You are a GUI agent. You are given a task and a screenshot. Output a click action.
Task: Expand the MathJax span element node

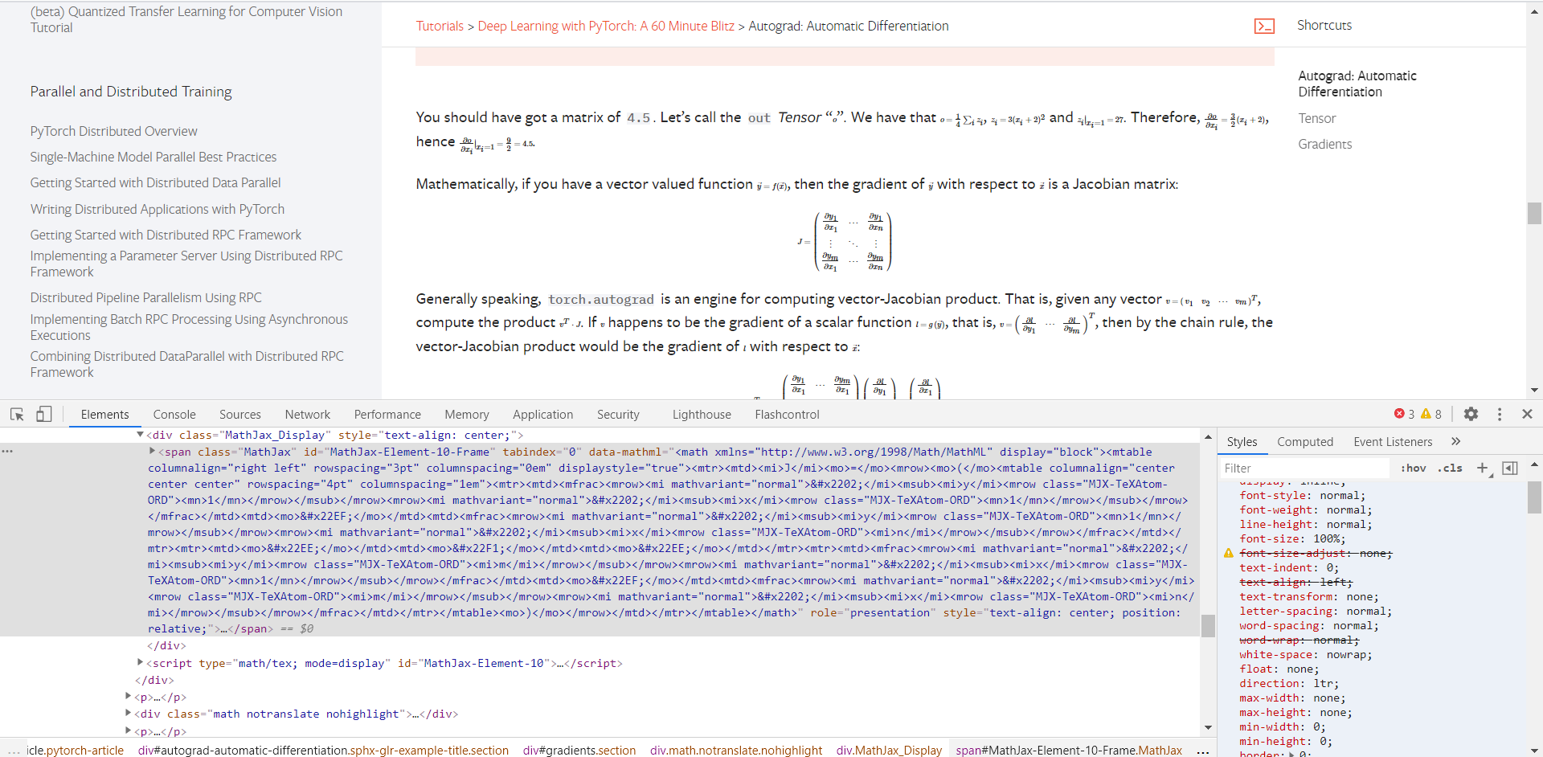point(152,452)
